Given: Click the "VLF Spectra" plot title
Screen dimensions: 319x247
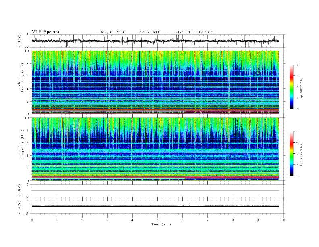Looking at the screenshot, I should pyautogui.click(x=46, y=32).
